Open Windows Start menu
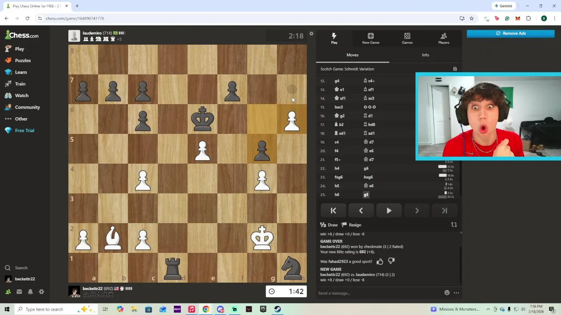The height and width of the screenshot is (315, 561). tap(7, 309)
